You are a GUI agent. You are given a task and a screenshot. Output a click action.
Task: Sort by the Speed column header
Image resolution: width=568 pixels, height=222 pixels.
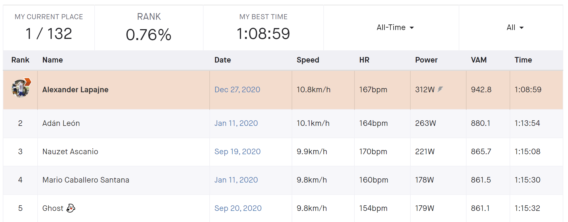308,60
